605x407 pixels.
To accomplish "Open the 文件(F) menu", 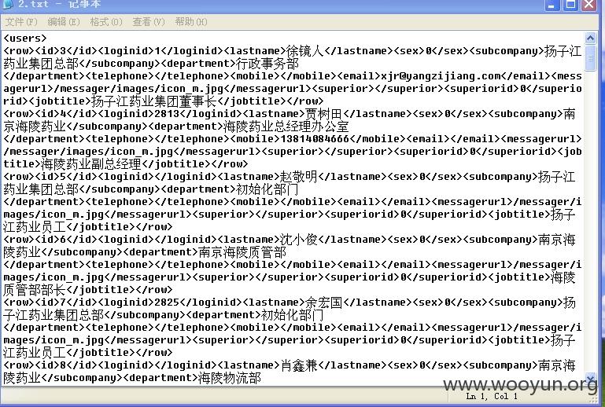I will click(x=21, y=21).
